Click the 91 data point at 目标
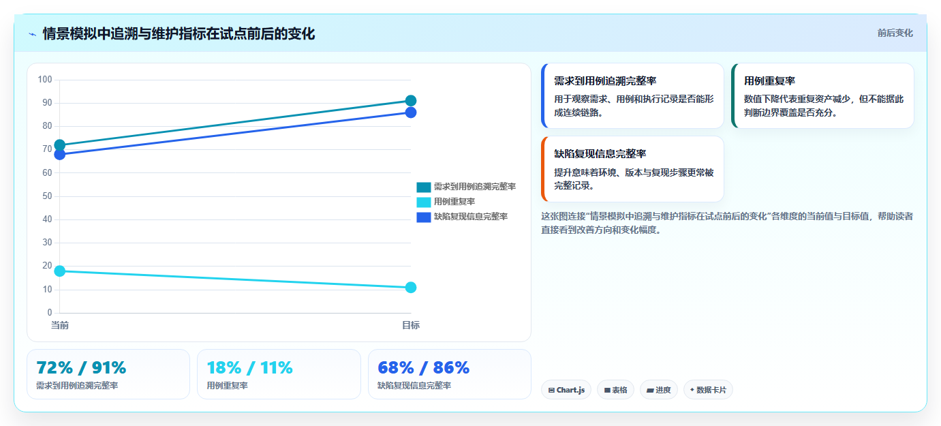The height and width of the screenshot is (426, 941). tap(411, 101)
